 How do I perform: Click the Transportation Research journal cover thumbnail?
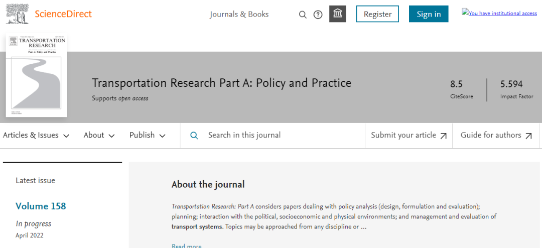tap(36, 76)
